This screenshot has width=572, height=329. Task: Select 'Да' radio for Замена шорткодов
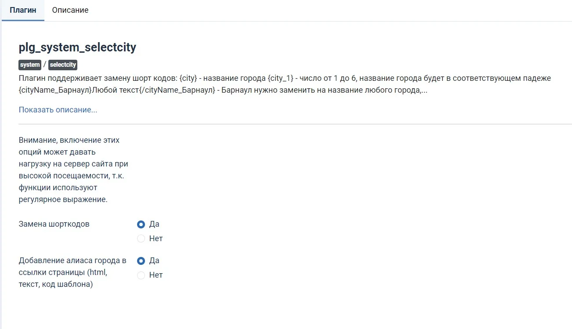click(x=141, y=224)
